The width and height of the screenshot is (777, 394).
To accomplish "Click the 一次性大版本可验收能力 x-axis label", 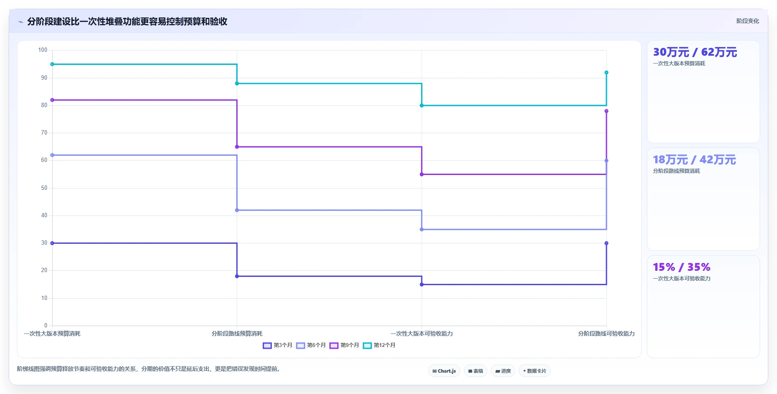I will 422,334.
